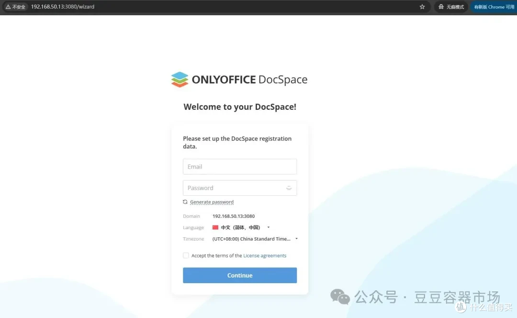
Task: Click the Timezone label
Action: 193,239
